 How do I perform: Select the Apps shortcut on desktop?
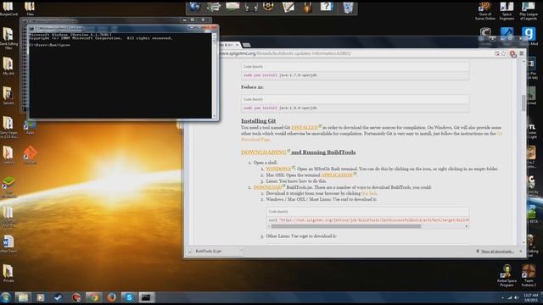click(30, 127)
